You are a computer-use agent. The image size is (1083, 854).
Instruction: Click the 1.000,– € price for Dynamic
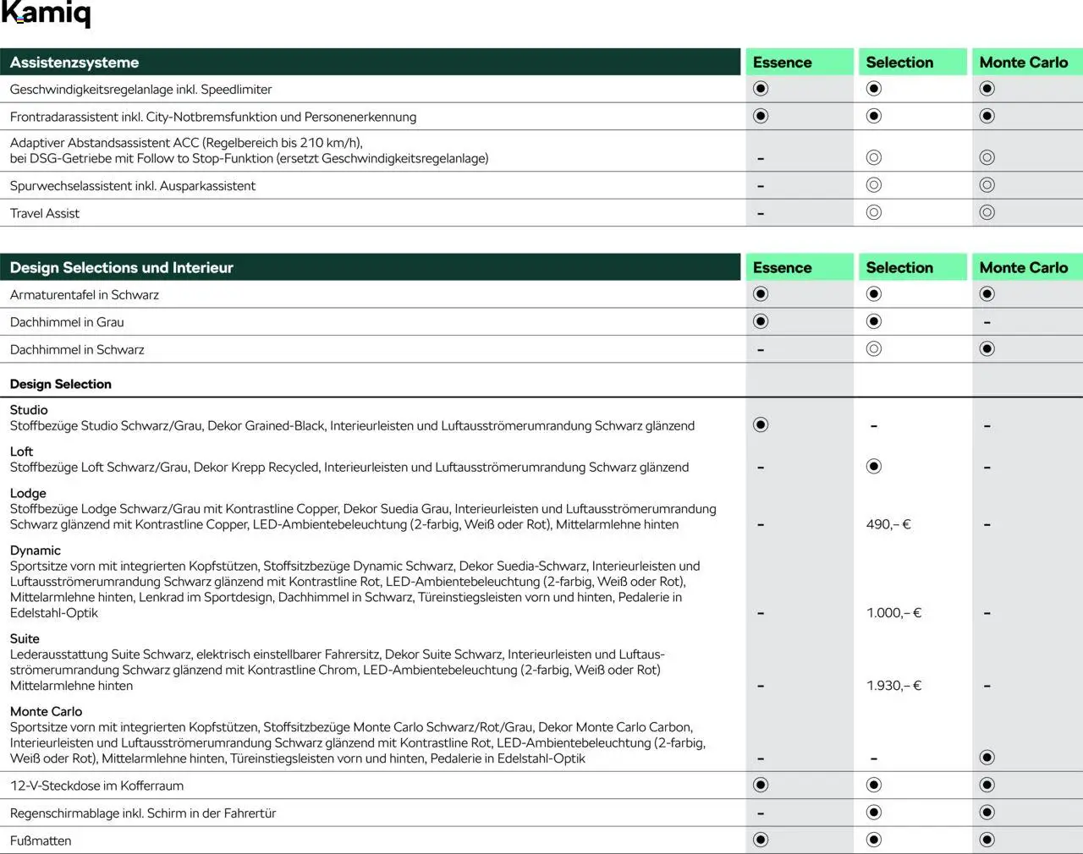pos(893,613)
